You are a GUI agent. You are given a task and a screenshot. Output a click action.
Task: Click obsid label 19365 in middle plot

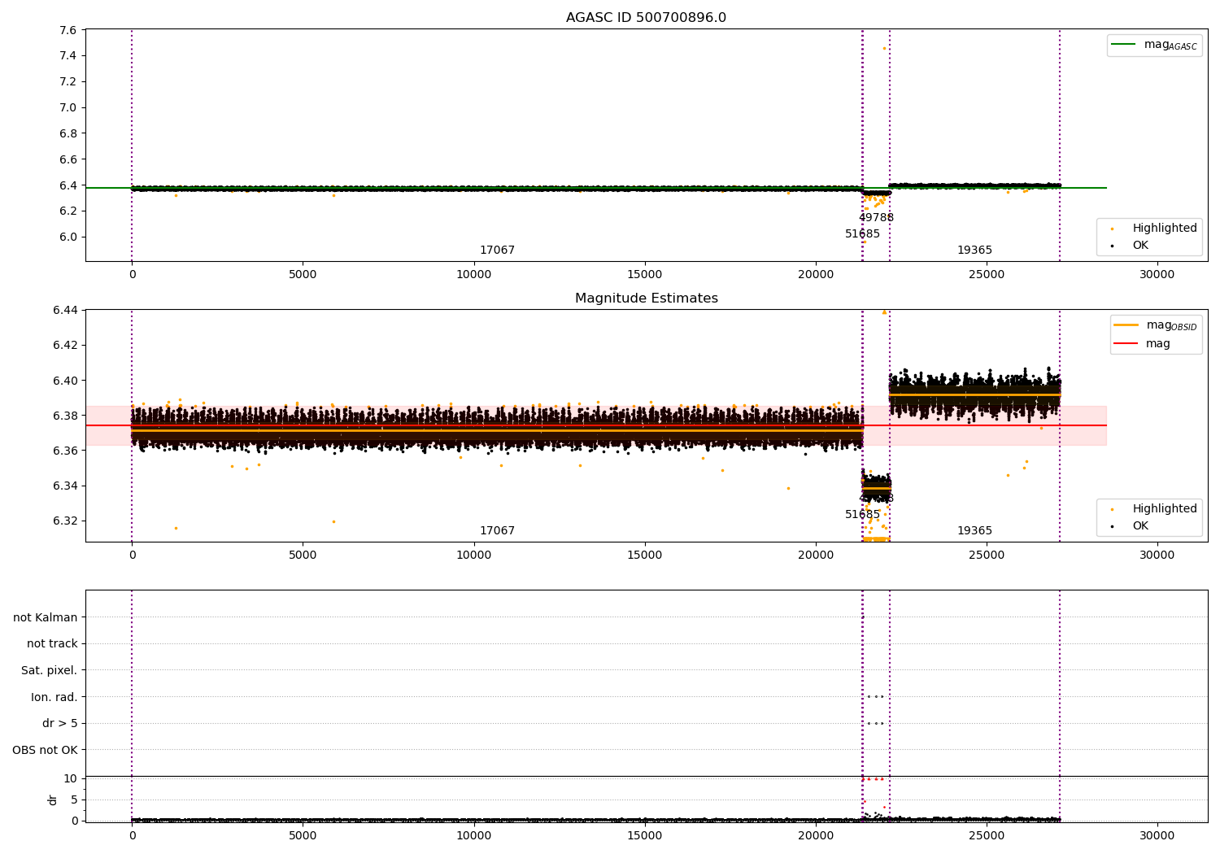[974, 531]
